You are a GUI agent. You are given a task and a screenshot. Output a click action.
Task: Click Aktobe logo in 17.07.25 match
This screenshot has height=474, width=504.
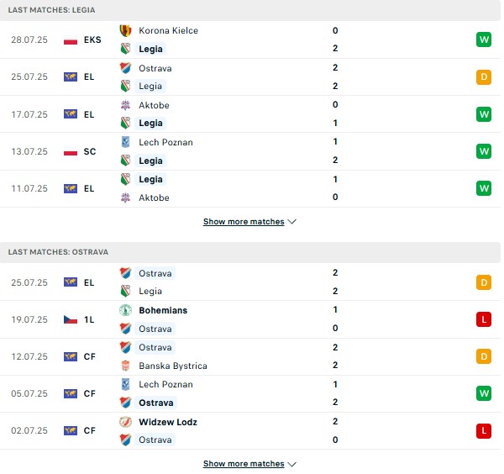[x=125, y=105]
